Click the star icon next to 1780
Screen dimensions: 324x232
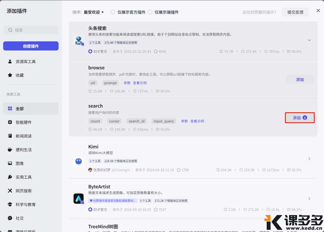[x=178, y=170]
